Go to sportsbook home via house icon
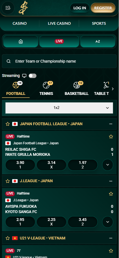Image resolution: width=119 pixels, height=258 pixels. click(21, 42)
